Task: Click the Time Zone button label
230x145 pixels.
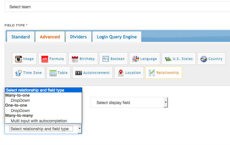Action: click(x=32, y=73)
